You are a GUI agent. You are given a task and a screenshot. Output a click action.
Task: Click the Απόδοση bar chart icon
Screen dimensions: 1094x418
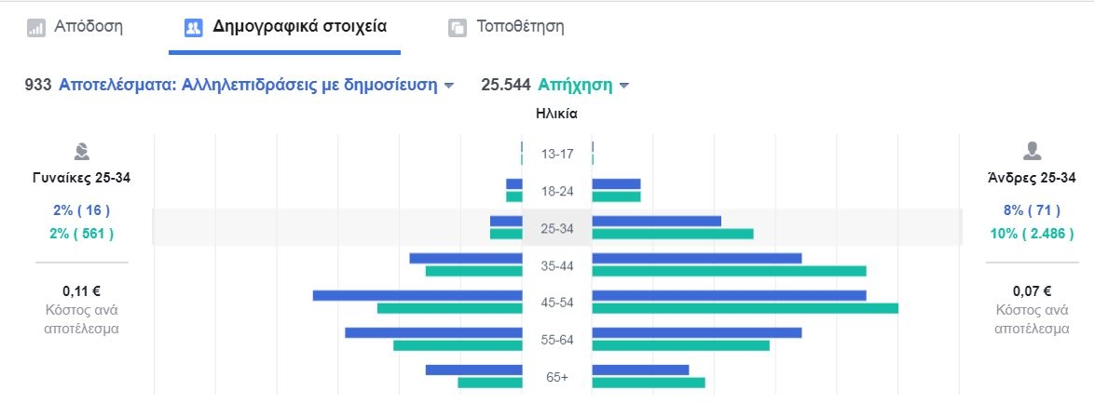click(x=37, y=28)
